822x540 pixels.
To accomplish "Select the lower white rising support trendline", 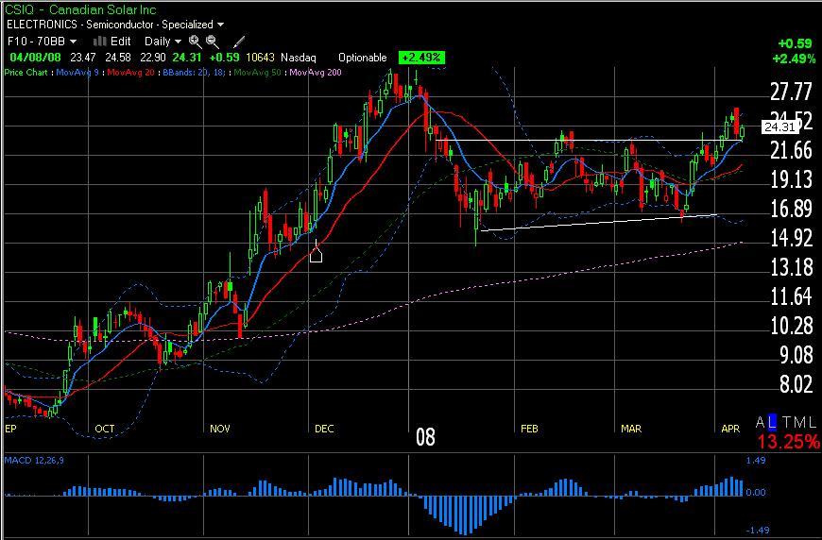I will [x=598, y=222].
